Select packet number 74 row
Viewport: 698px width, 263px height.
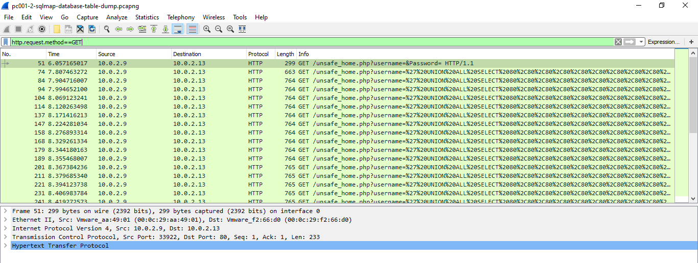click(337, 72)
